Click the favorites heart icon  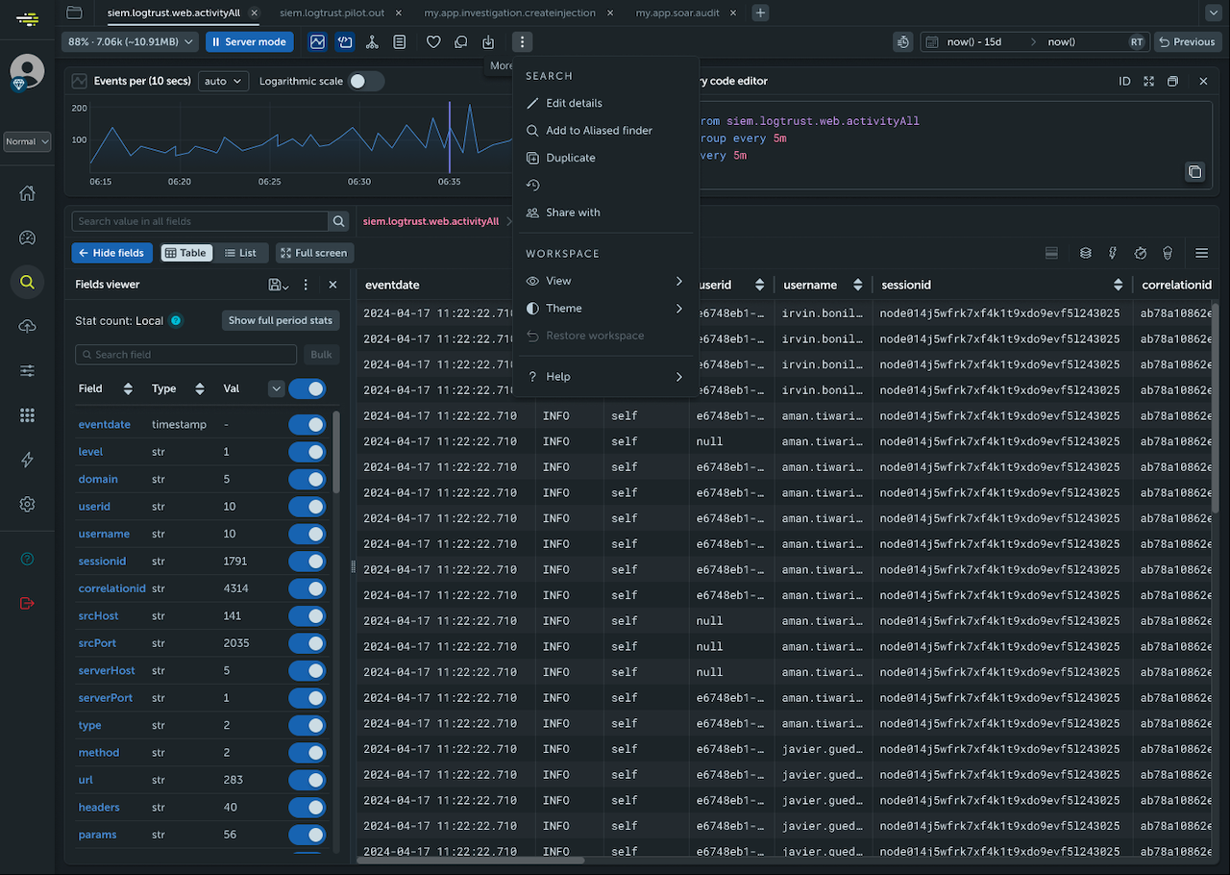pyautogui.click(x=433, y=41)
